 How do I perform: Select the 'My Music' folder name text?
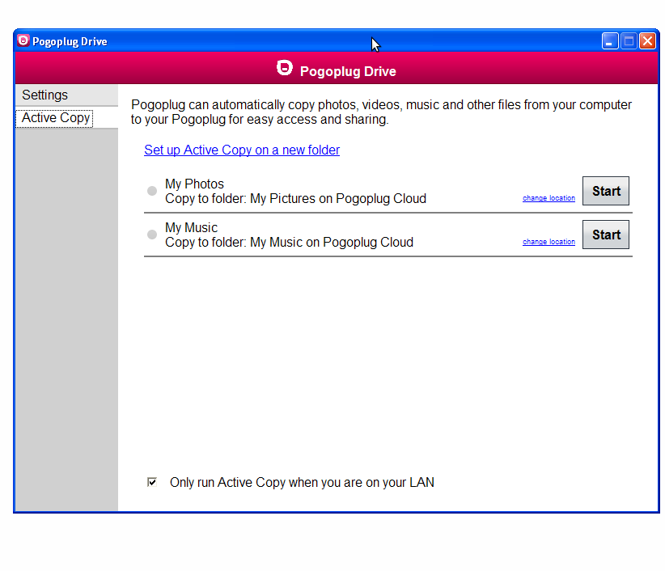(x=191, y=227)
